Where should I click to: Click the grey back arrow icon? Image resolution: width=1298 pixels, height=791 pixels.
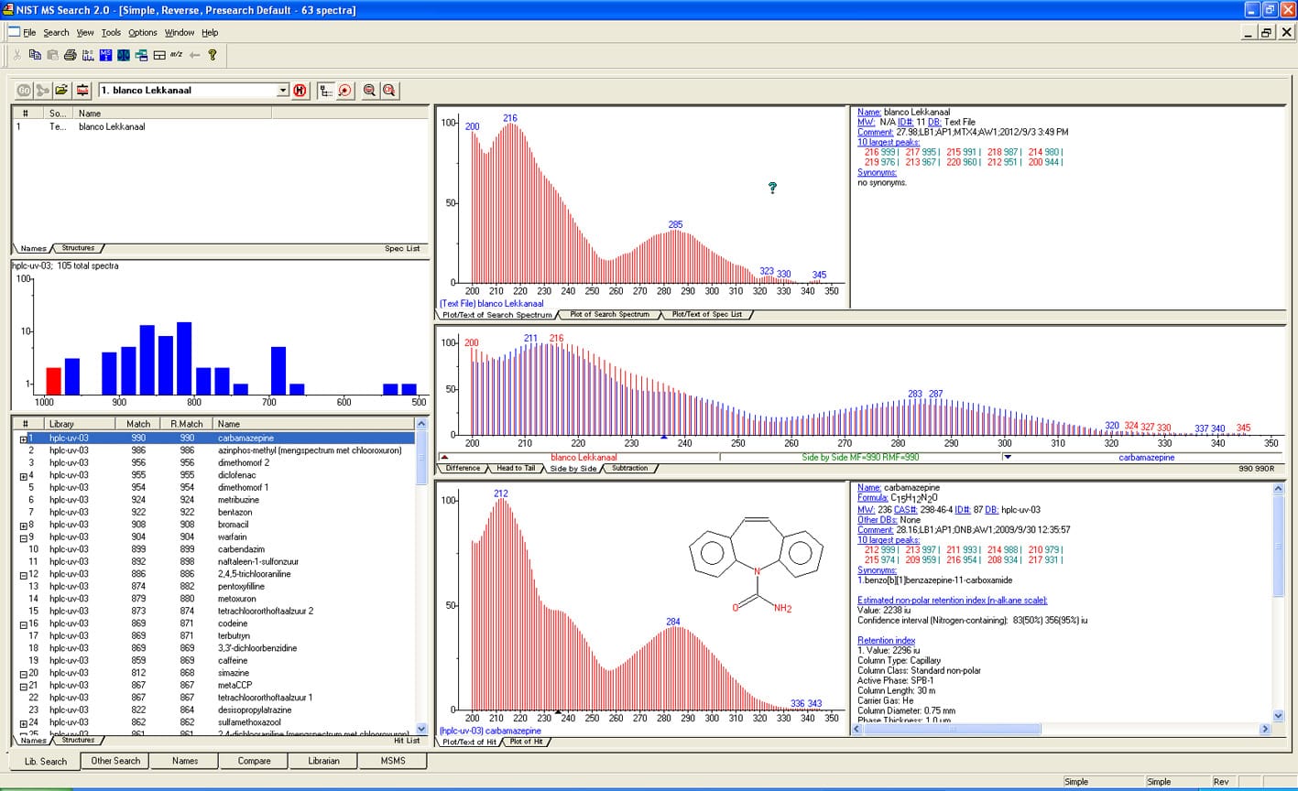194,55
